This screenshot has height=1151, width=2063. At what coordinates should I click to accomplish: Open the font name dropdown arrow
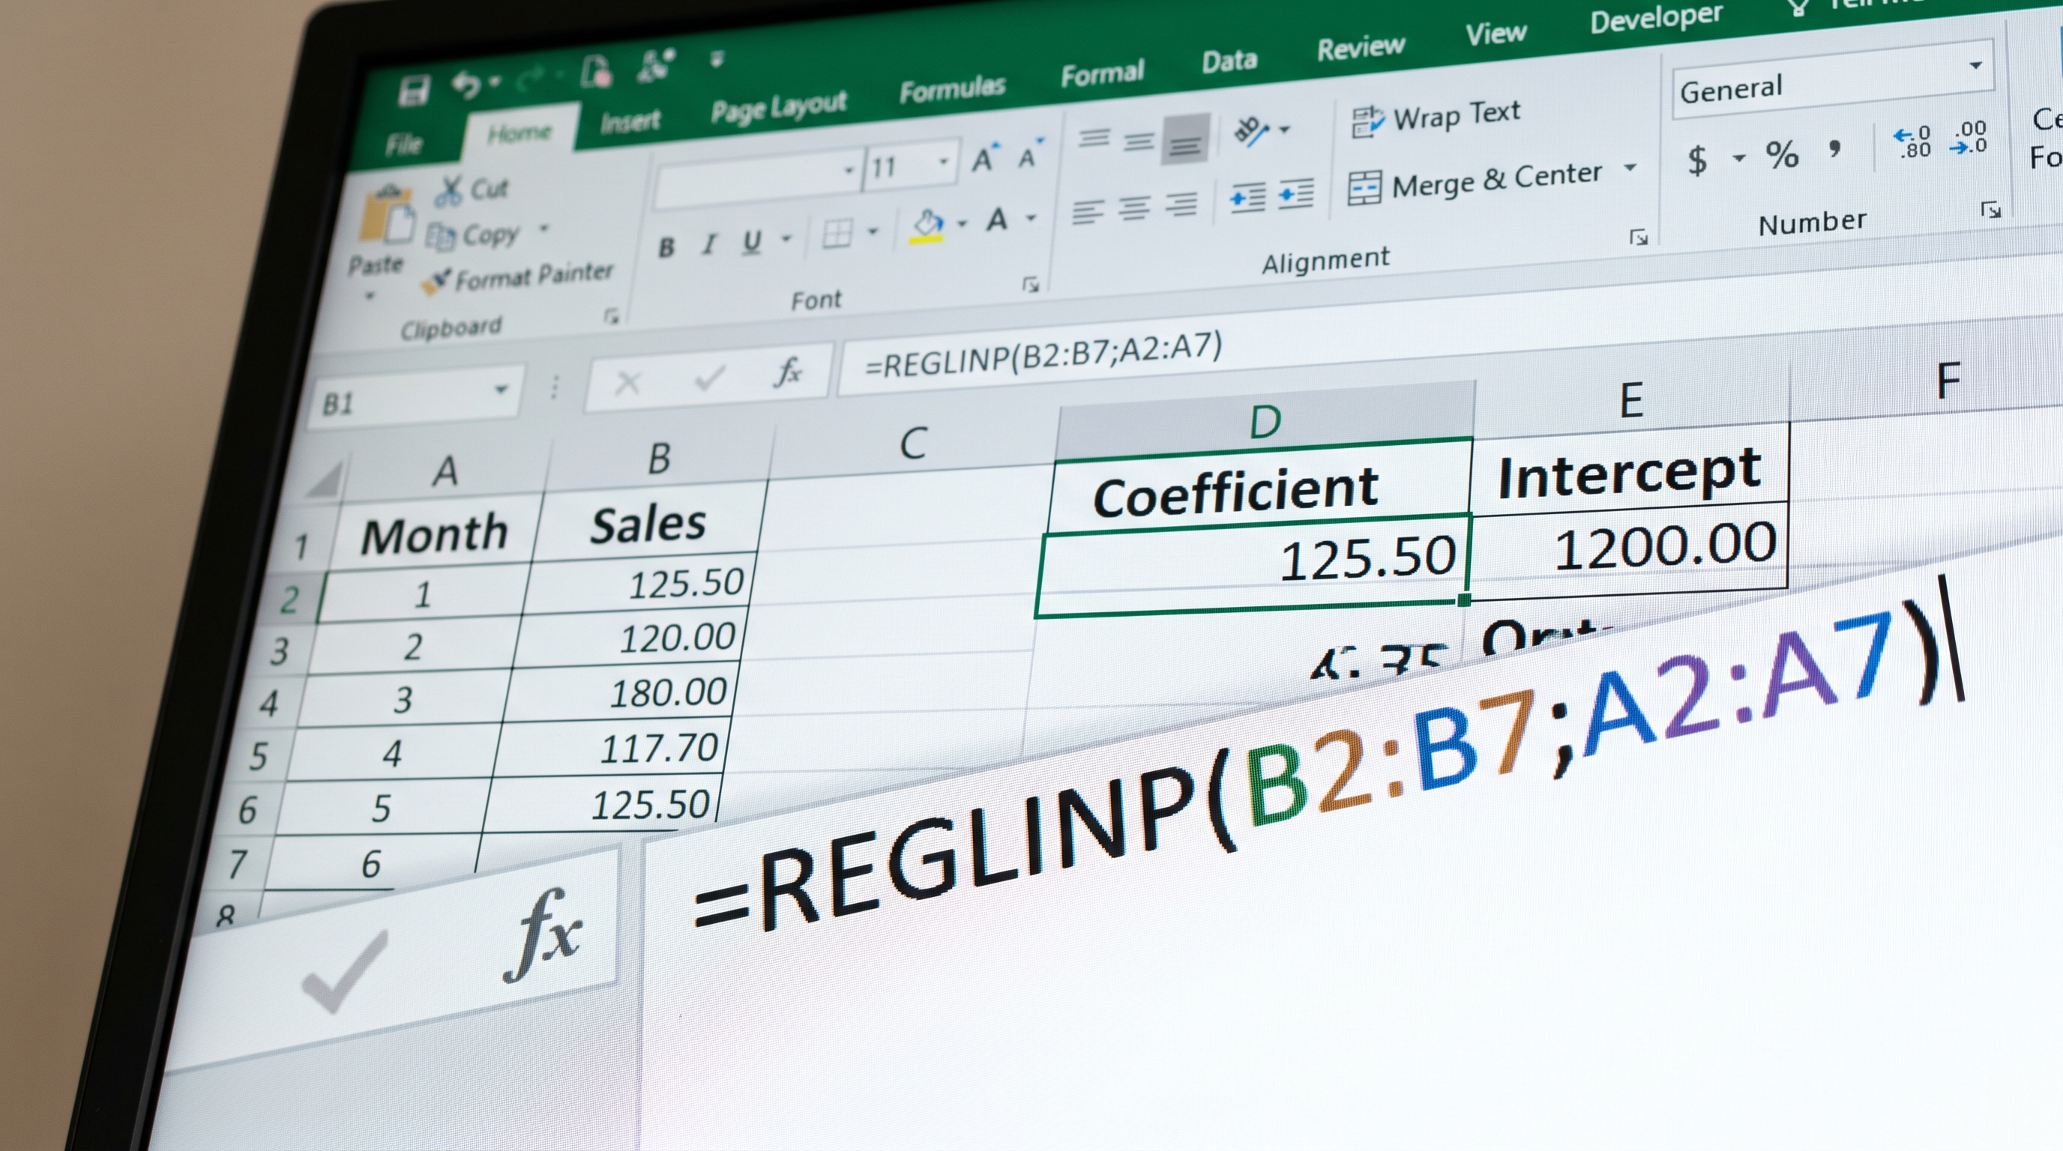[848, 171]
